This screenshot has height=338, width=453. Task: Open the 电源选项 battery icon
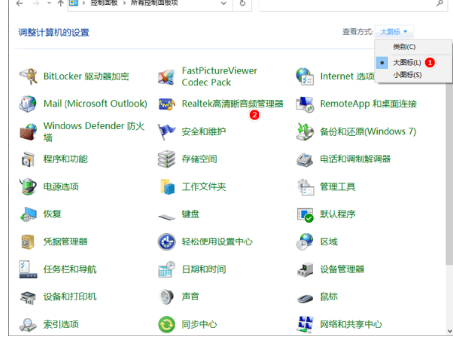click(28, 187)
